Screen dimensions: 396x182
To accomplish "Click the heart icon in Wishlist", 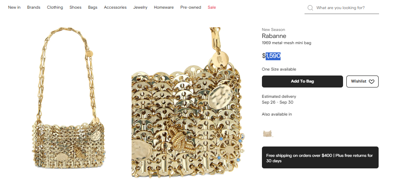I will (x=371, y=82).
